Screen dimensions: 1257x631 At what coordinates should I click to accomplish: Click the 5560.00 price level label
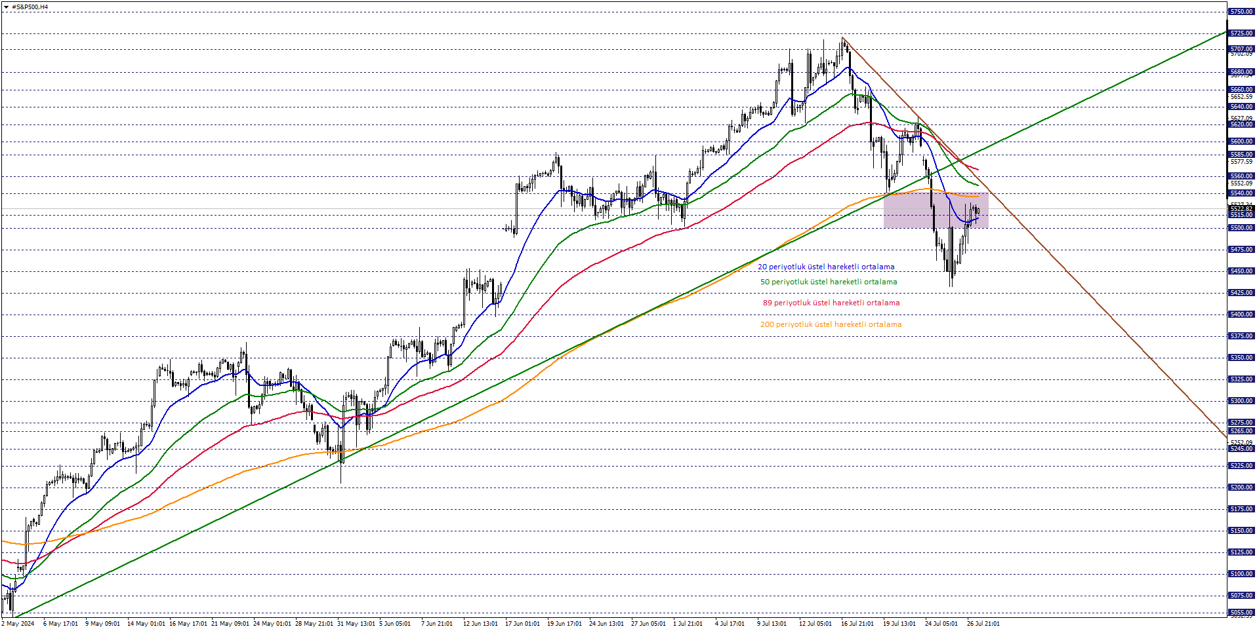click(x=1241, y=176)
